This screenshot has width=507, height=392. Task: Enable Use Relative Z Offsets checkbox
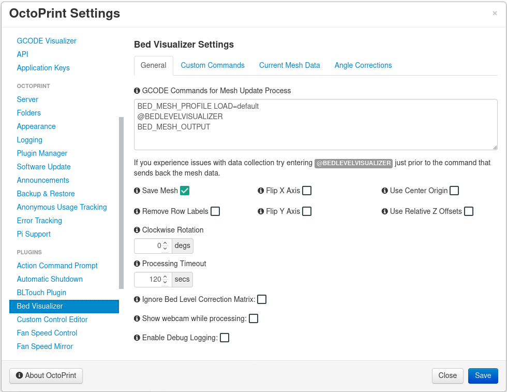coord(469,211)
